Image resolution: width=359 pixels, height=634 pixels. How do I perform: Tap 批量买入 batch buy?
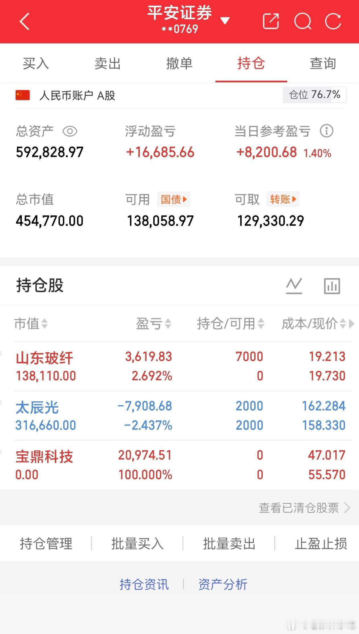[137, 544]
